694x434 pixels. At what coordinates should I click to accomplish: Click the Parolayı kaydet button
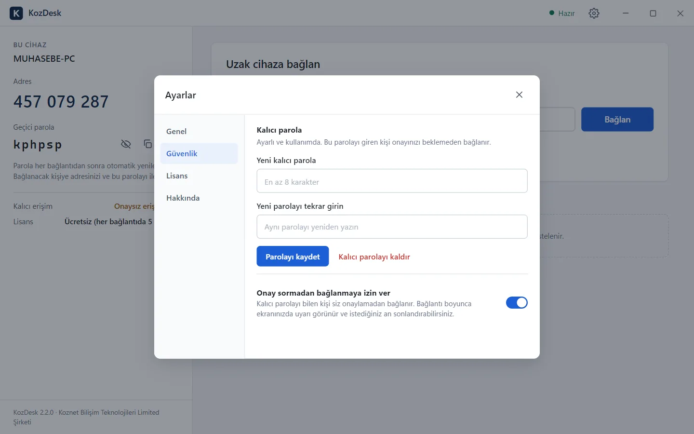coord(293,257)
